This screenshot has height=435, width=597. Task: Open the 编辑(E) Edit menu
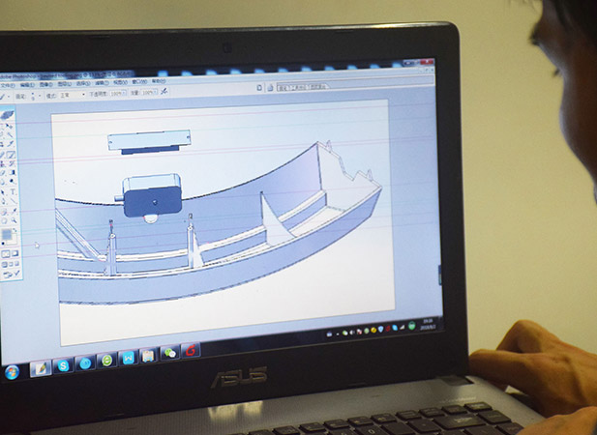coord(27,85)
